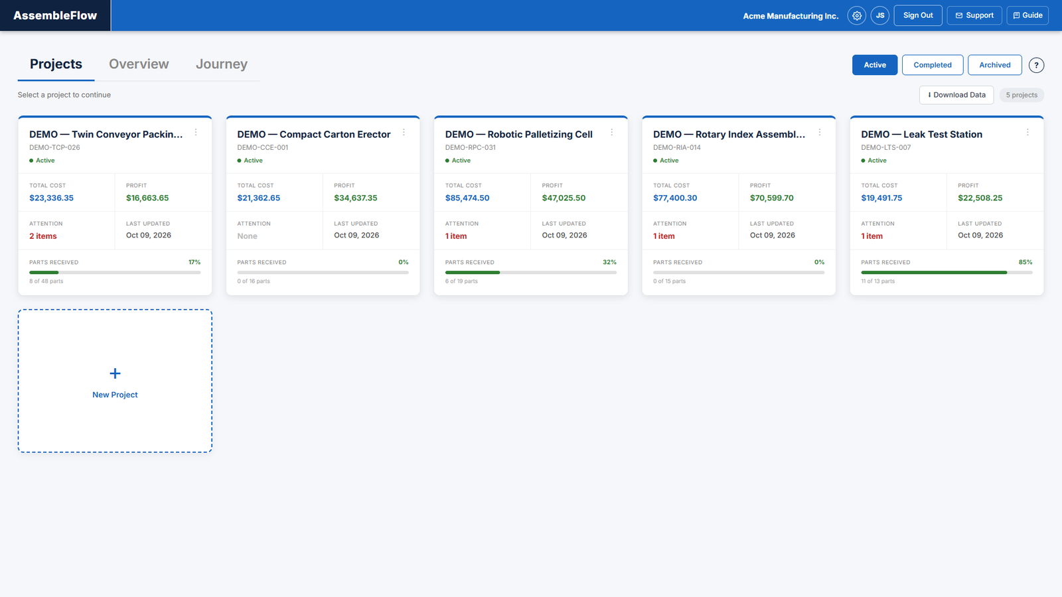The width and height of the screenshot is (1062, 597).
Task: Click profit $22,508.25
Action: click(980, 198)
